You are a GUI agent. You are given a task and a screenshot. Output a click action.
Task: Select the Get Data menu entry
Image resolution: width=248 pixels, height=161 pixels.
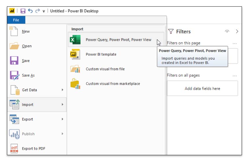tap(37, 90)
